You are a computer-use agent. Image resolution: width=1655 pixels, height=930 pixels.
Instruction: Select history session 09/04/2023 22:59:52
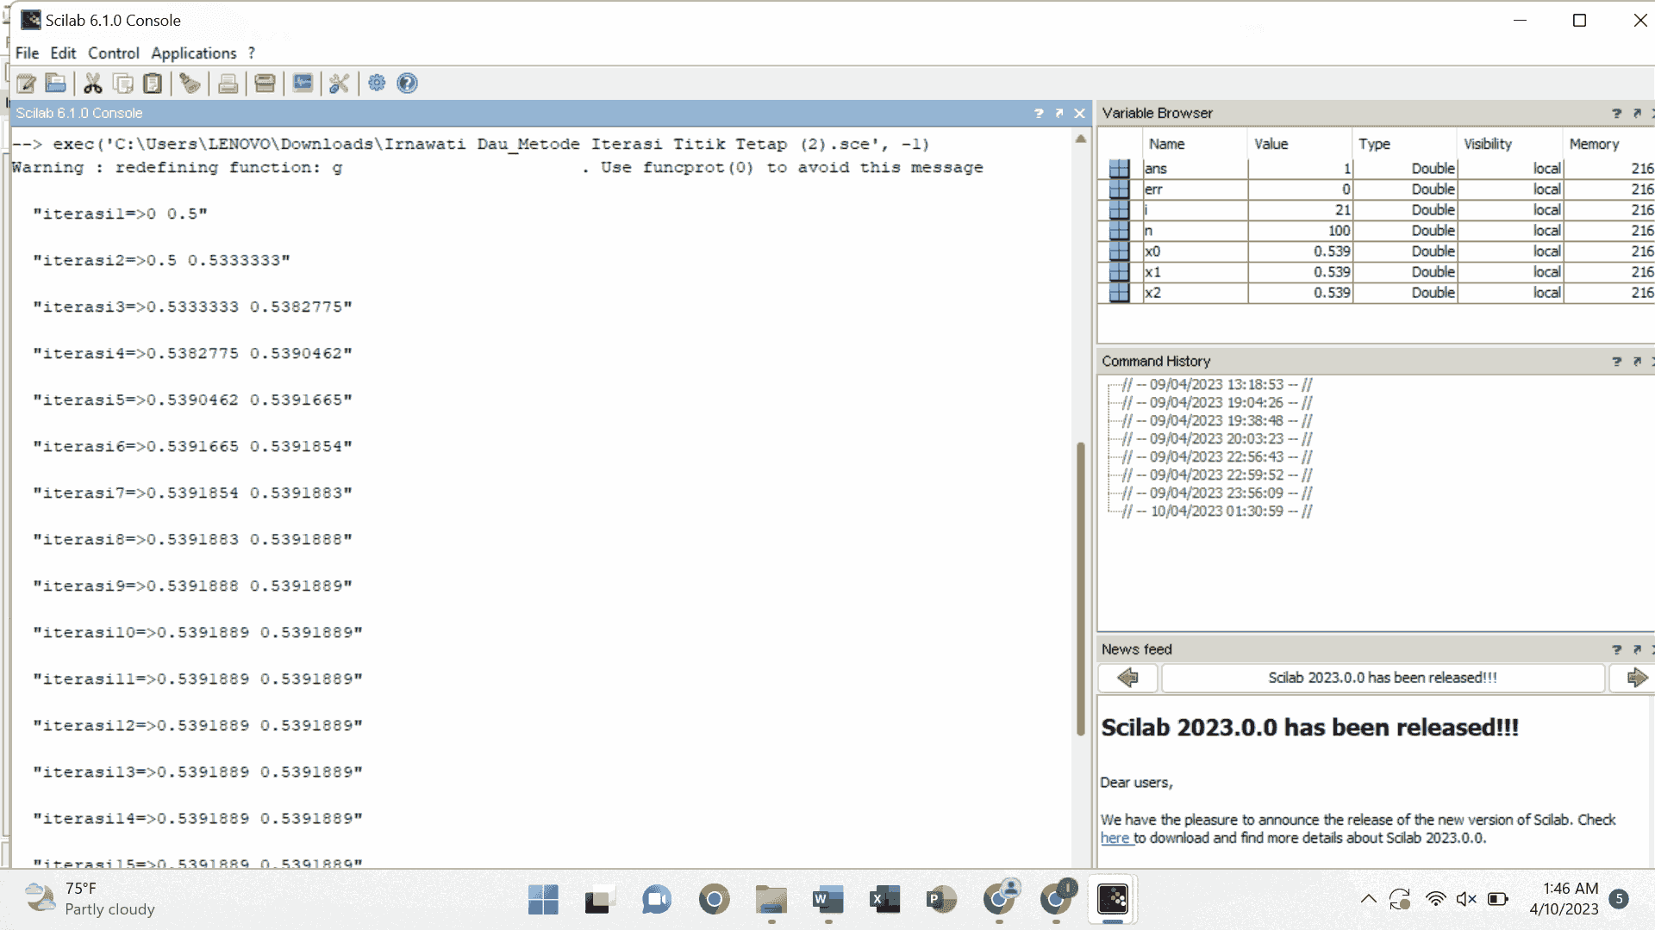(x=1217, y=475)
